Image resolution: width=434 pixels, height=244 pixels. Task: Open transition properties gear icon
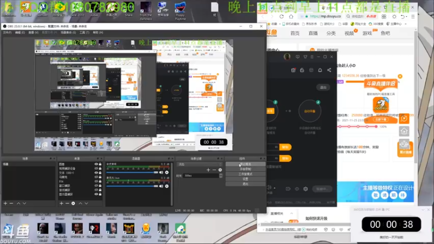coord(220,170)
